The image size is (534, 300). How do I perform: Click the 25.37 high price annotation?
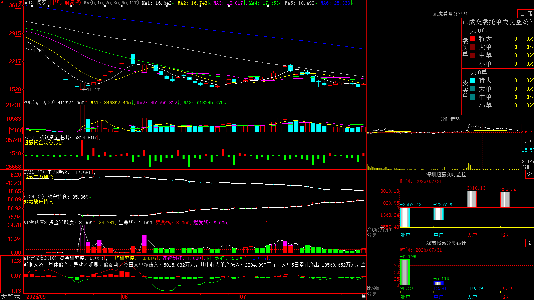[37, 51]
